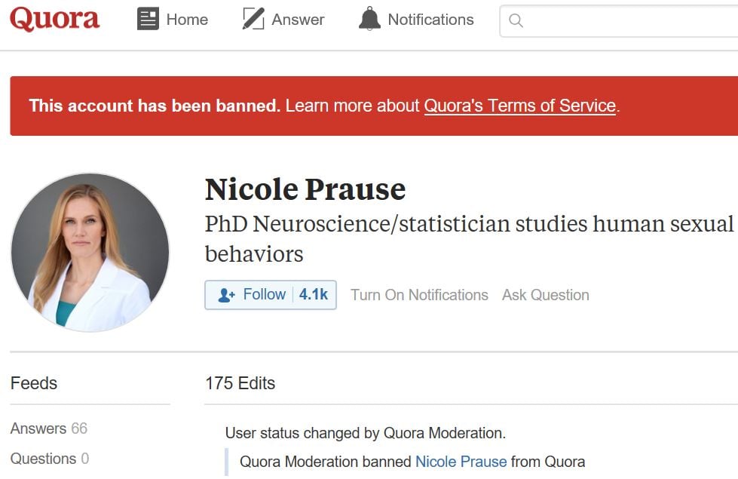Open Quora's Terms of Service link

tap(519, 106)
